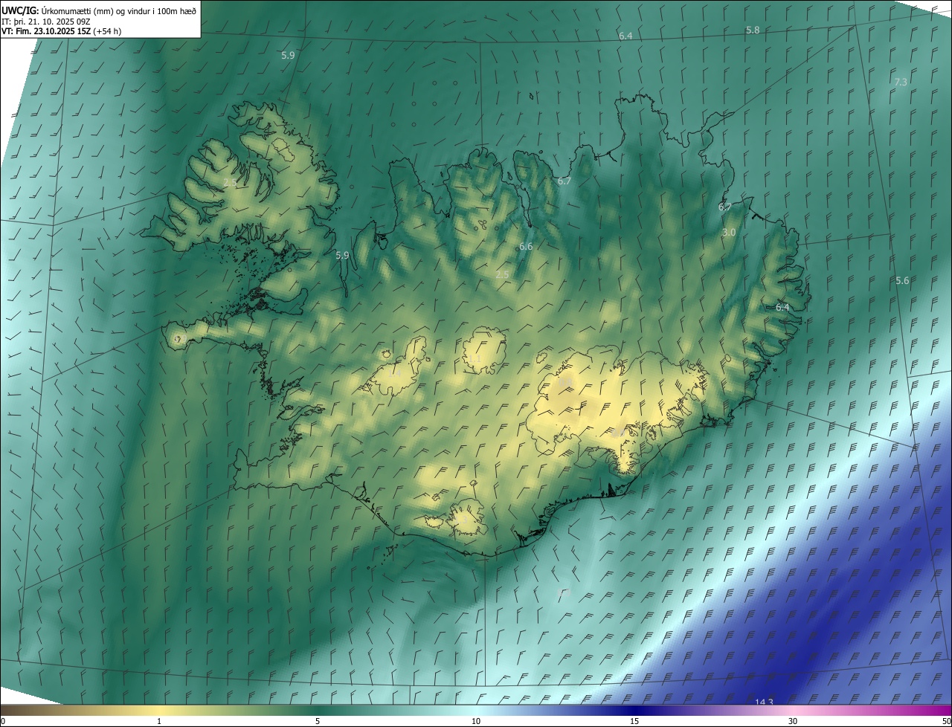The image size is (952, 727).
Task: Click the 50 tick label on the colour scale
Action: tap(946, 721)
